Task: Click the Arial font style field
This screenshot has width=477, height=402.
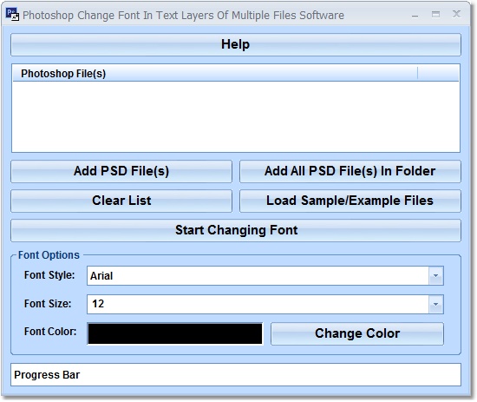Action: click(x=258, y=275)
